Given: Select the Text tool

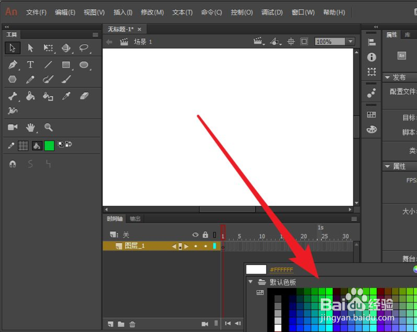Looking at the screenshot, I should (31, 64).
